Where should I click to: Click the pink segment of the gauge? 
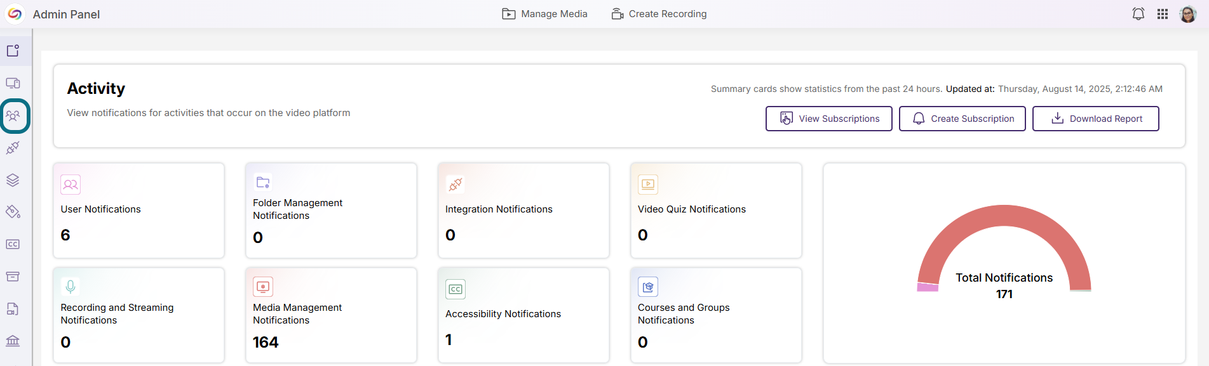[x=928, y=287]
